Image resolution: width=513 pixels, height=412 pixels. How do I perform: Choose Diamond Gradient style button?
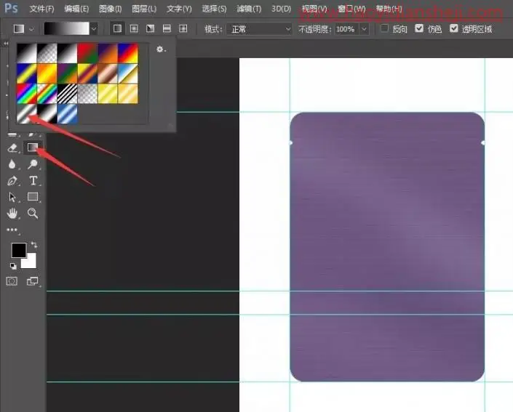183,29
